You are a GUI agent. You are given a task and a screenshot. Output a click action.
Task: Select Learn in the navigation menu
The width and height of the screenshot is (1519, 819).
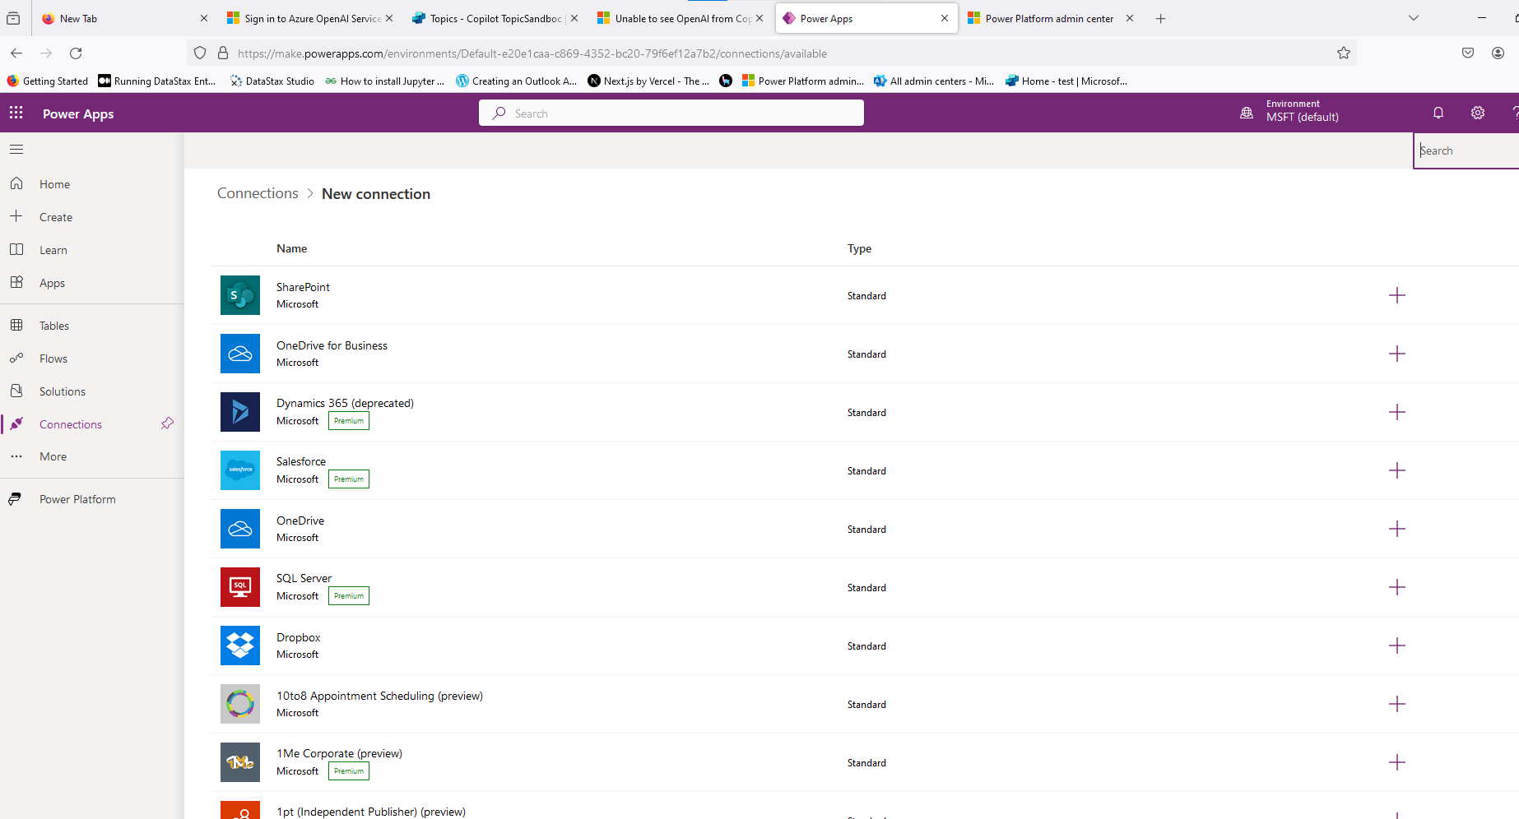53,249
